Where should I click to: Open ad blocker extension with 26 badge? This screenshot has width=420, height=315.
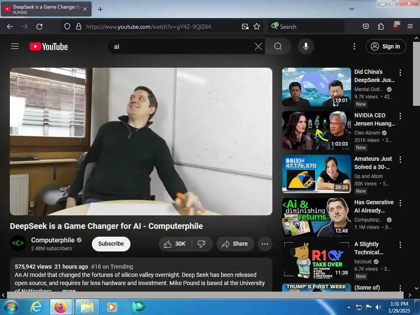point(396,26)
